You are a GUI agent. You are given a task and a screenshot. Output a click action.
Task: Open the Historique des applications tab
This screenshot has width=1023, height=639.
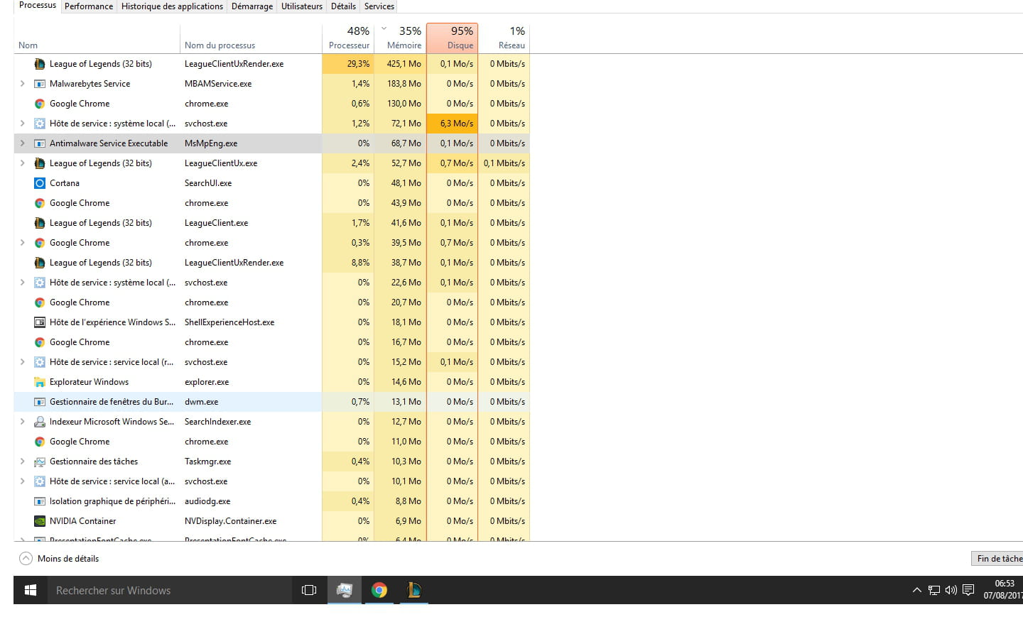tap(172, 6)
